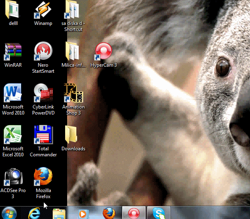This screenshot has width=250, height=219.
Task: Select the WinRAR desktop icon
Action: tap(13, 51)
